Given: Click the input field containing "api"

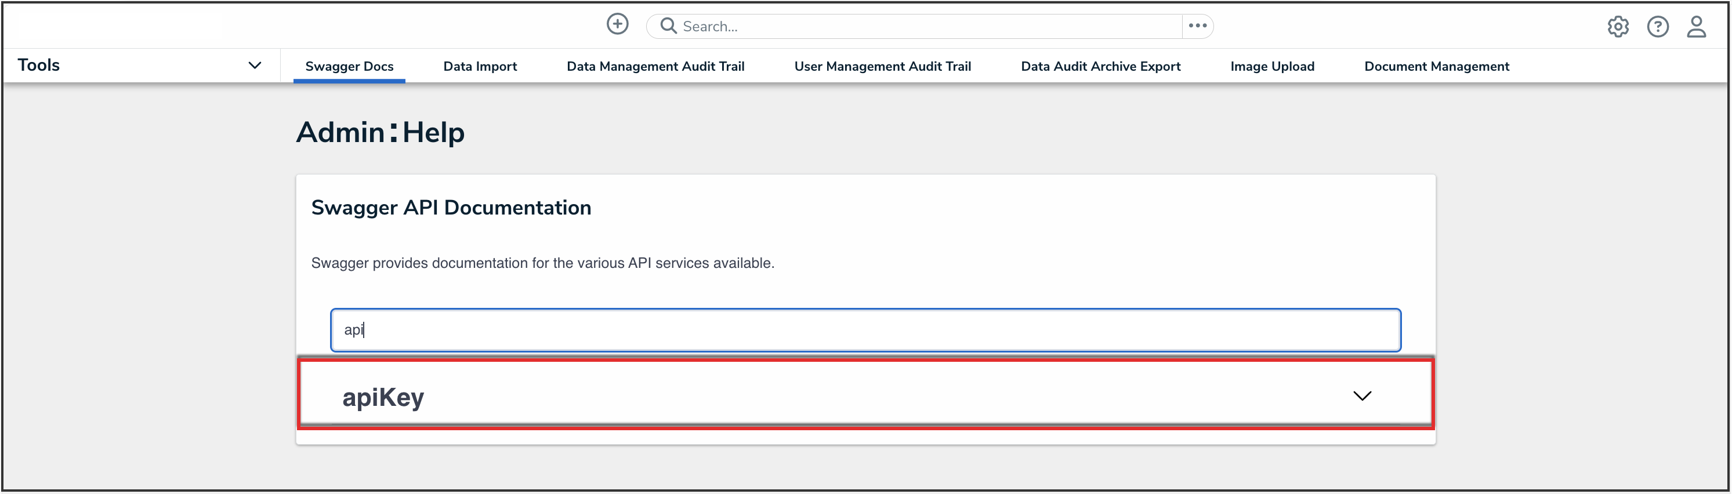Looking at the screenshot, I should click(865, 330).
